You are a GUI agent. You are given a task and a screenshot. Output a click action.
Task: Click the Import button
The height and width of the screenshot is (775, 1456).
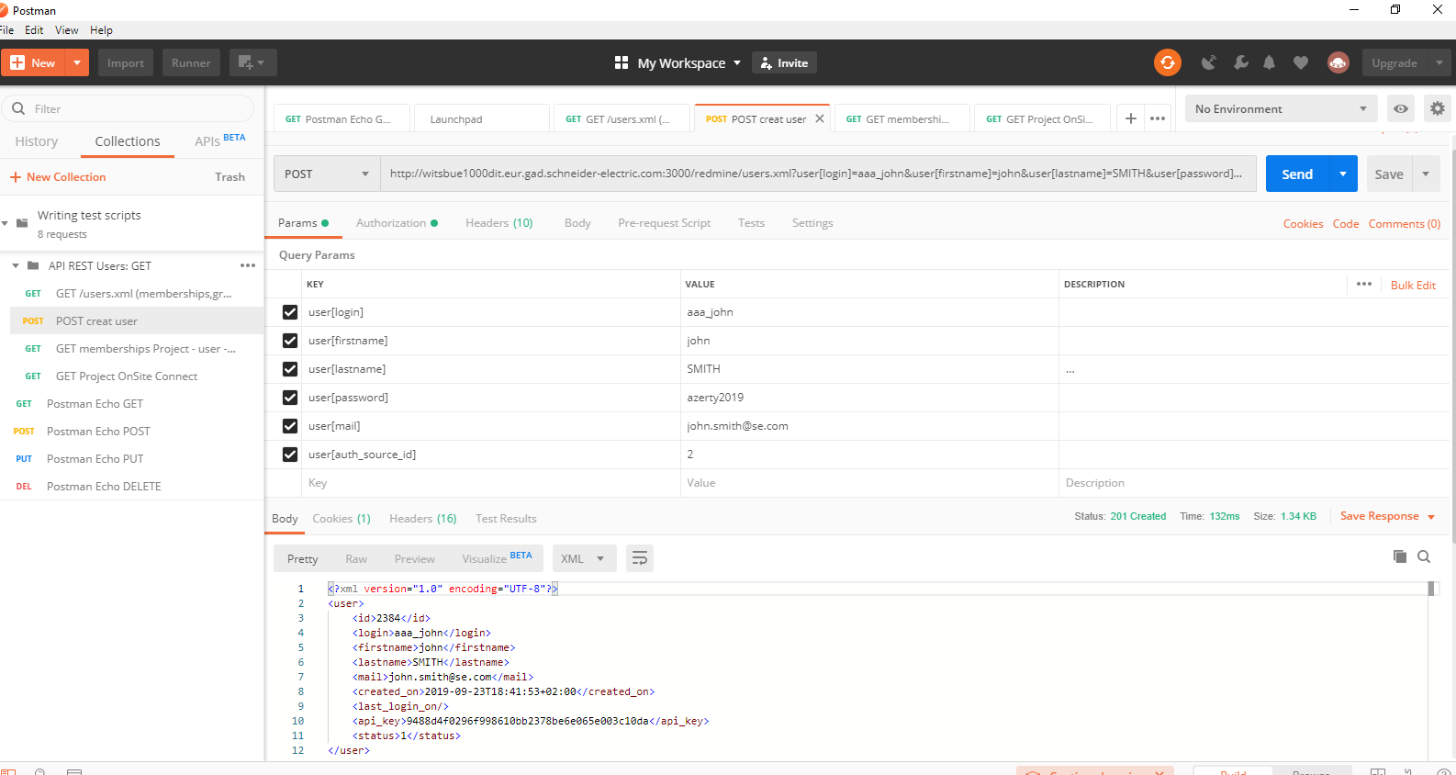coord(126,62)
